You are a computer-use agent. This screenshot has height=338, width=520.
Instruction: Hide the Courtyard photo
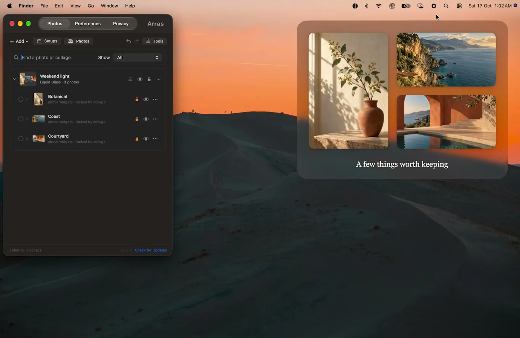pyautogui.click(x=146, y=139)
